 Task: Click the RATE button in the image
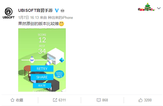click(x=42, y=86)
